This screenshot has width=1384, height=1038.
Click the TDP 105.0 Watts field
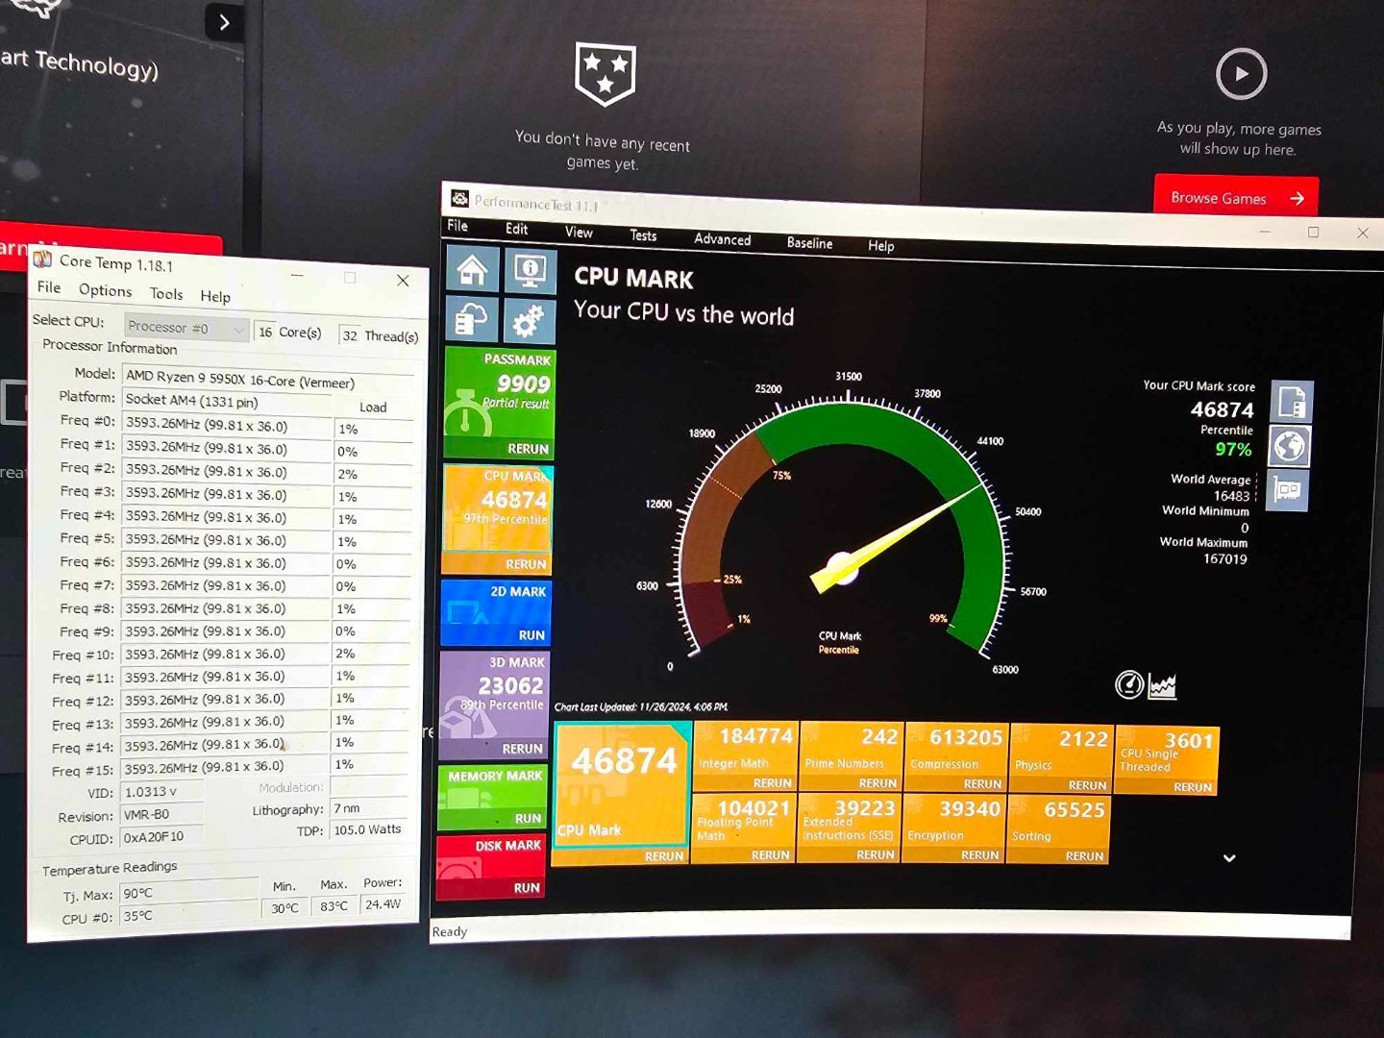[370, 829]
